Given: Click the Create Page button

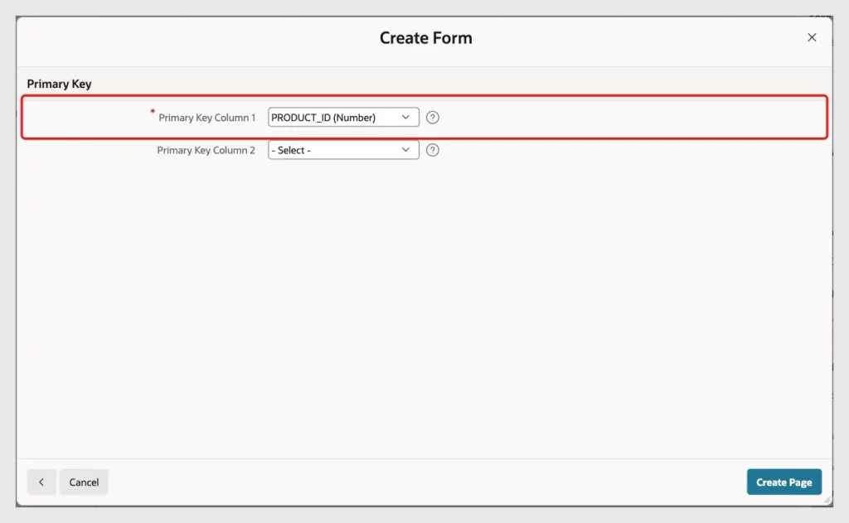Looking at the screenshot, I should pyautogui.click(x=784, y=482).
